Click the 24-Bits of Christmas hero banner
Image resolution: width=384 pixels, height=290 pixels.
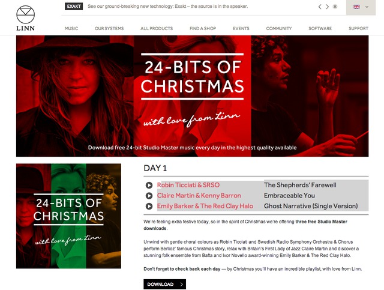tap(192, 96)
